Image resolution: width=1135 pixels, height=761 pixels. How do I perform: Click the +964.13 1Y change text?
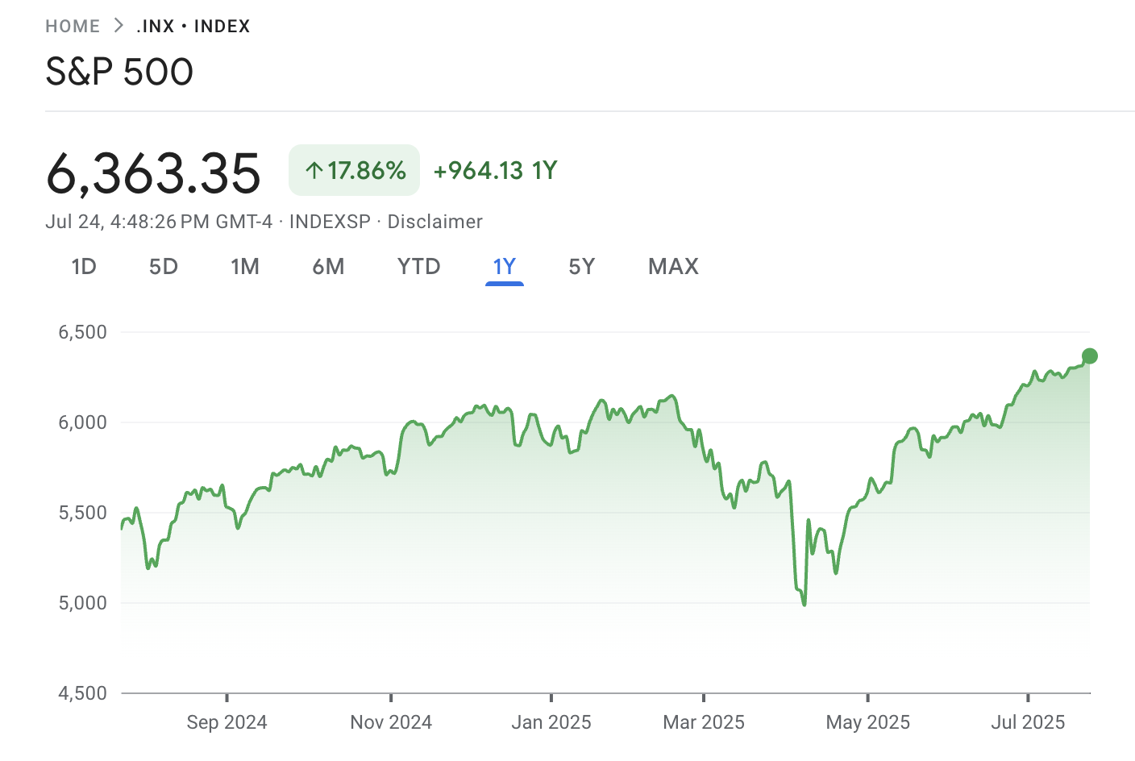coord(496,171)
